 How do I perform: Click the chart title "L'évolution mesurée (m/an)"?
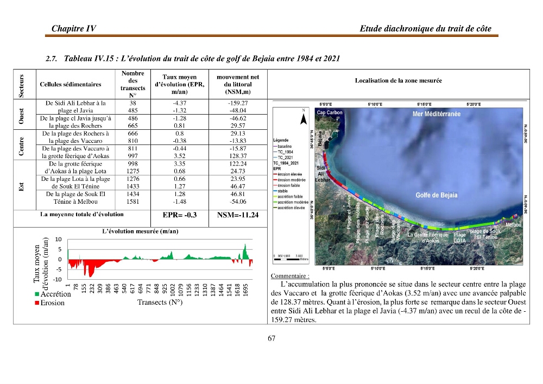[140, 231]
